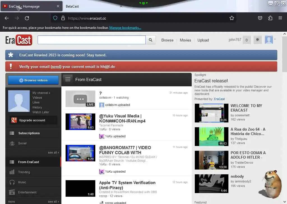Image resolution: width=287 pixels, height=204 pixels.
Task: Click scrollbar down arrow
Action: pyautogui.click(x=284, y=202)
